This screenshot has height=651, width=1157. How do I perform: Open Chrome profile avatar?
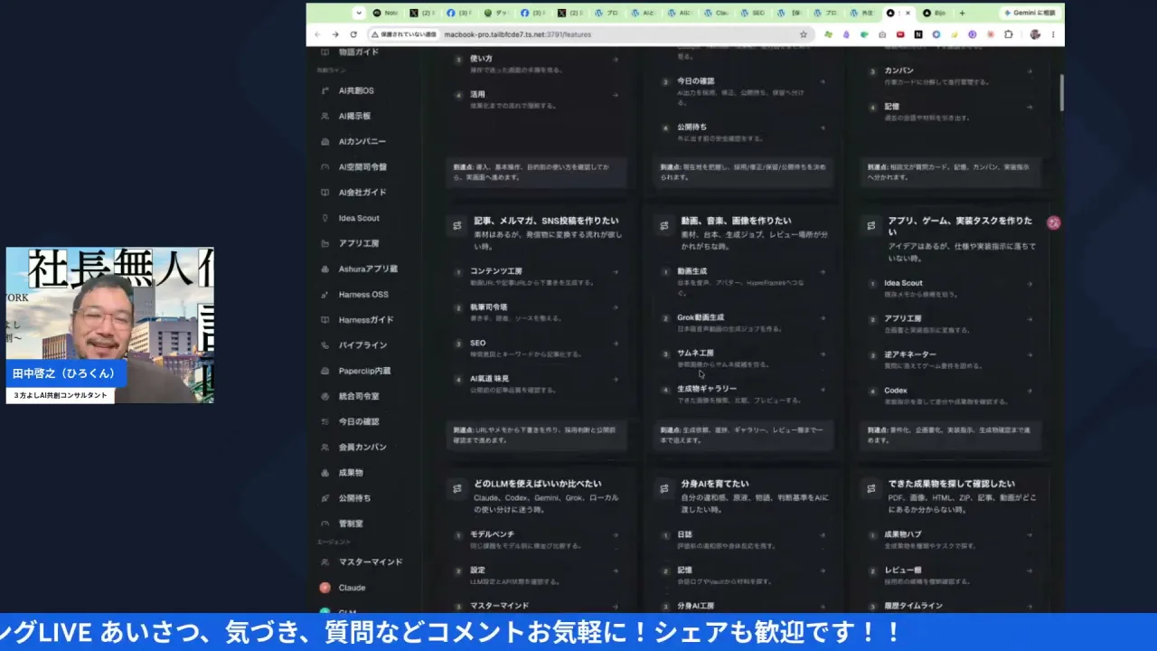pyautogui.click(x=1035, y=34)
